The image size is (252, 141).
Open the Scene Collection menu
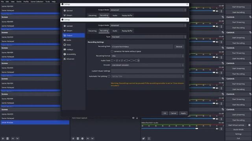click(37, 2)
